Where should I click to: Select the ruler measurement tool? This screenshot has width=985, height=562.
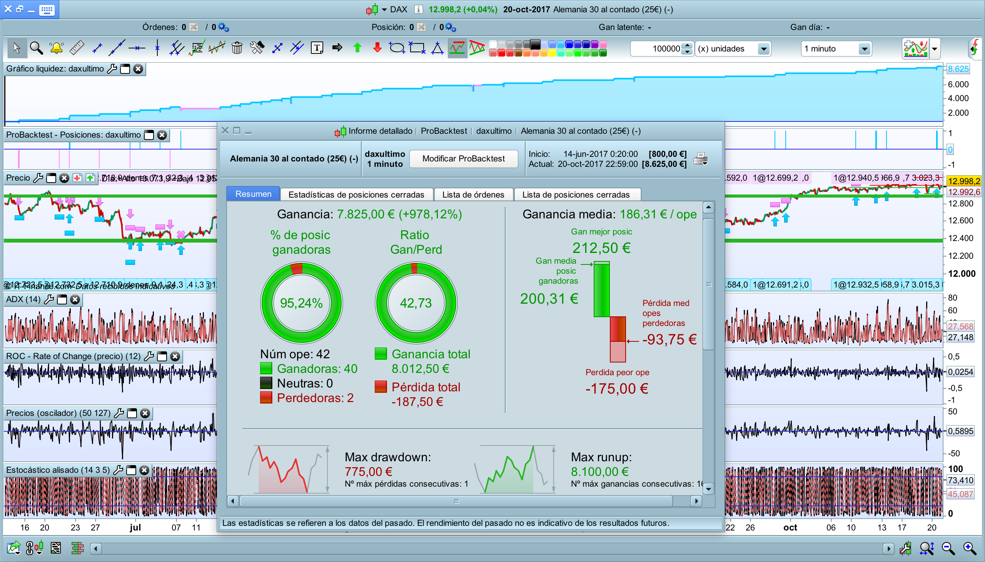pyautogui.click(x=77, y=48)
